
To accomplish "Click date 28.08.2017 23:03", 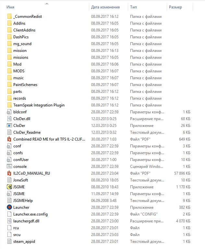I will [105, 235].
